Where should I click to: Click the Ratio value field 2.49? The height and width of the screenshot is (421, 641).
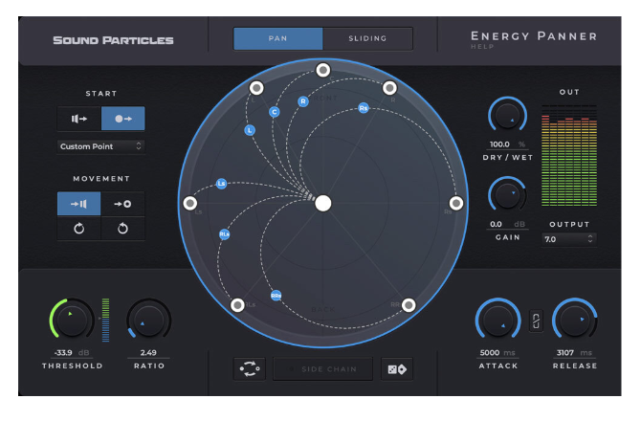coord(147,352)
